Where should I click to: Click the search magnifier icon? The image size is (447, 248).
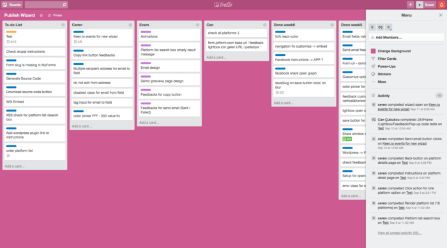pyautogui.click(x=64, y=4)
